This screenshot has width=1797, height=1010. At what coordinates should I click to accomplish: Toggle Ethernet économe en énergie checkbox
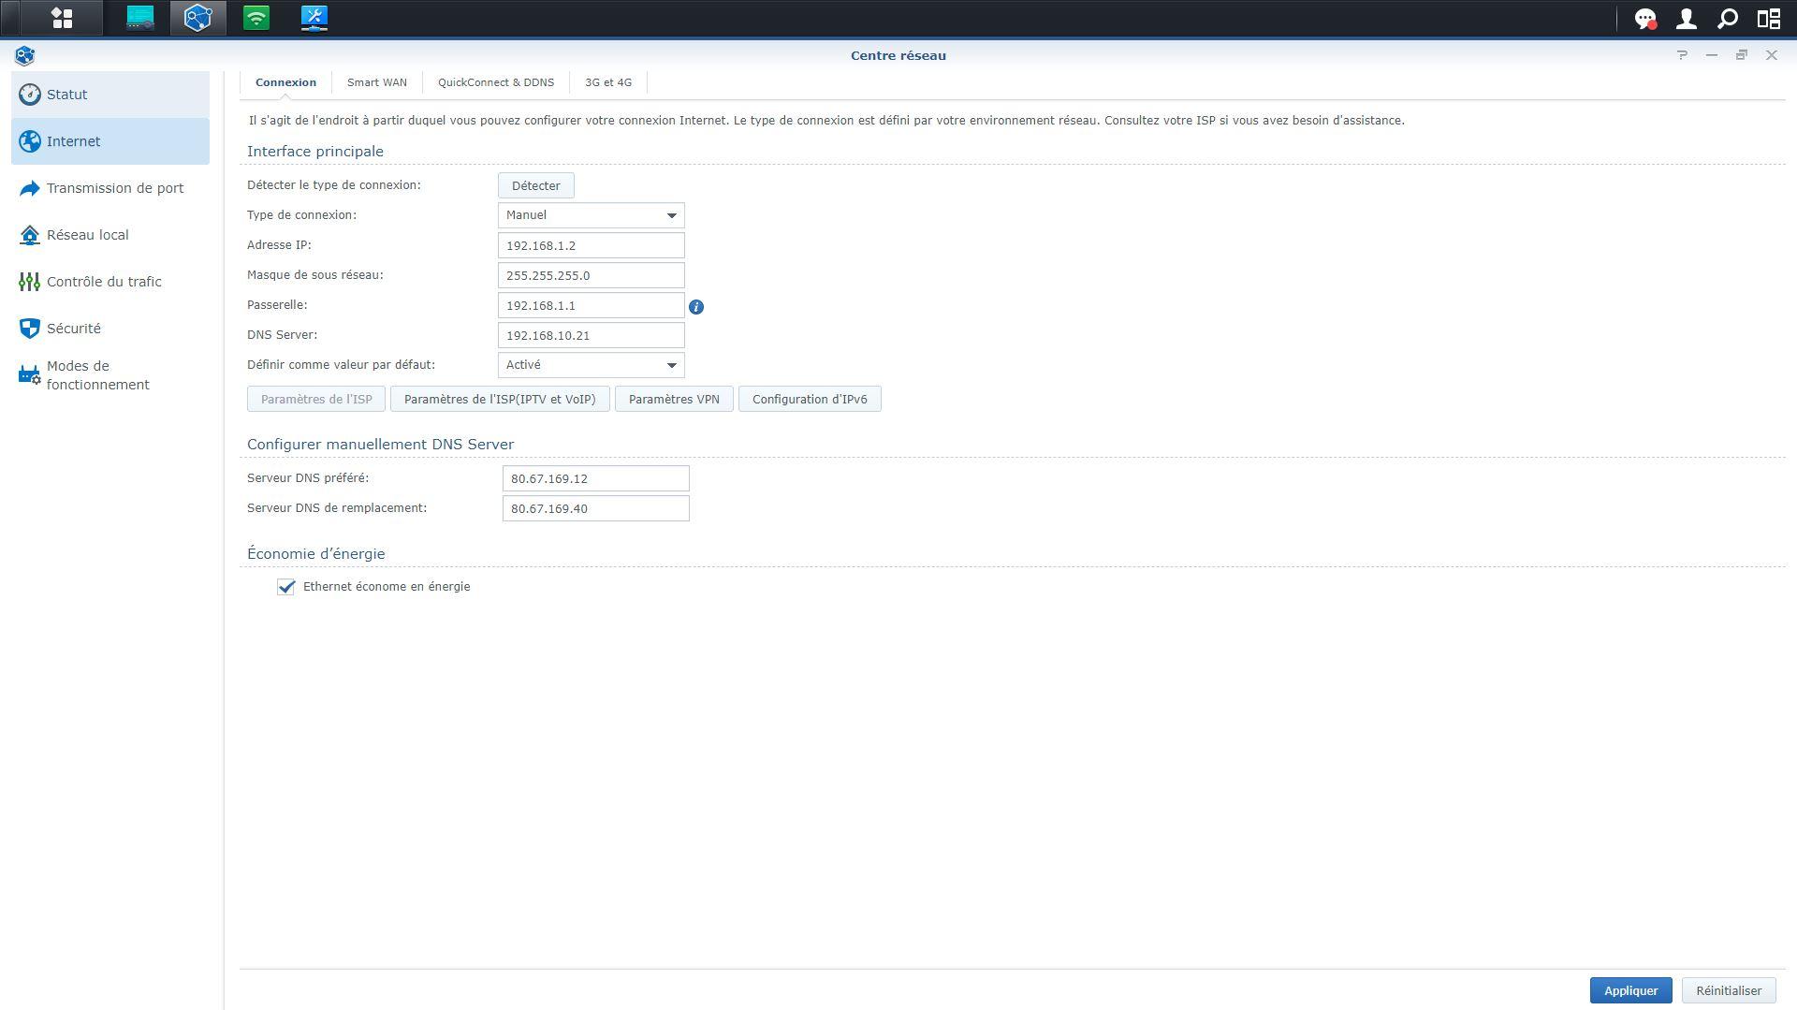(285, 587)
